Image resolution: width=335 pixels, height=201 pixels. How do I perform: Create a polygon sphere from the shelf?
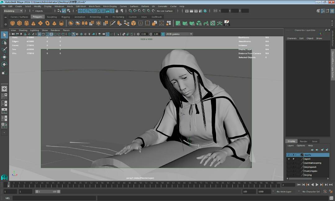click(13, 23)
